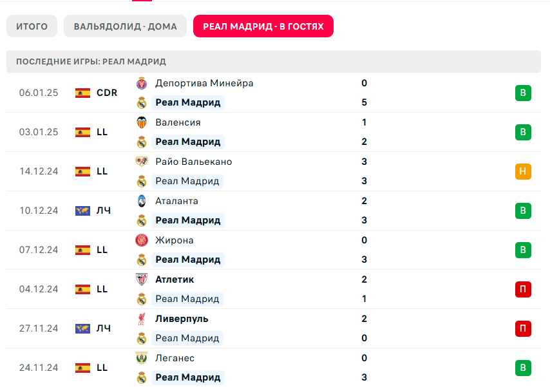Image resolution: width=550 pixels, height=387 pixels.
Task: Click the ПОСЛЕДНИЕ ИГРЫ: РЕАЛ МАДРИД header
Action: point(91,62)
